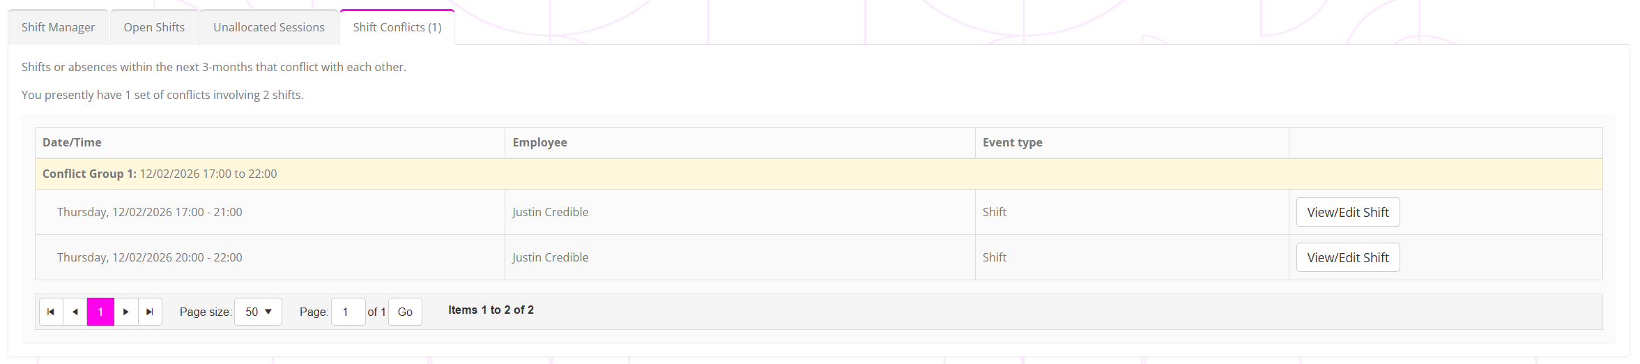The width and height of the screenshot is (1640, 364).
Task: Click the Date/Time column header
Action: [72, 142]
